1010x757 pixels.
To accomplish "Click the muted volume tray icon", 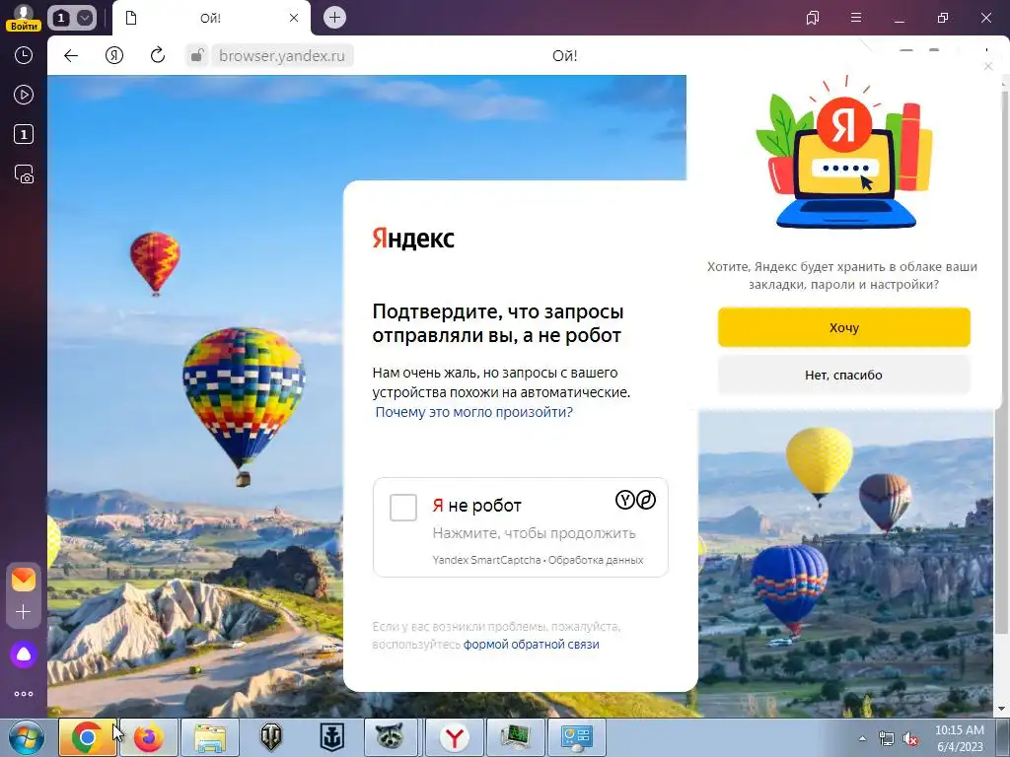I will pos(910,739).
